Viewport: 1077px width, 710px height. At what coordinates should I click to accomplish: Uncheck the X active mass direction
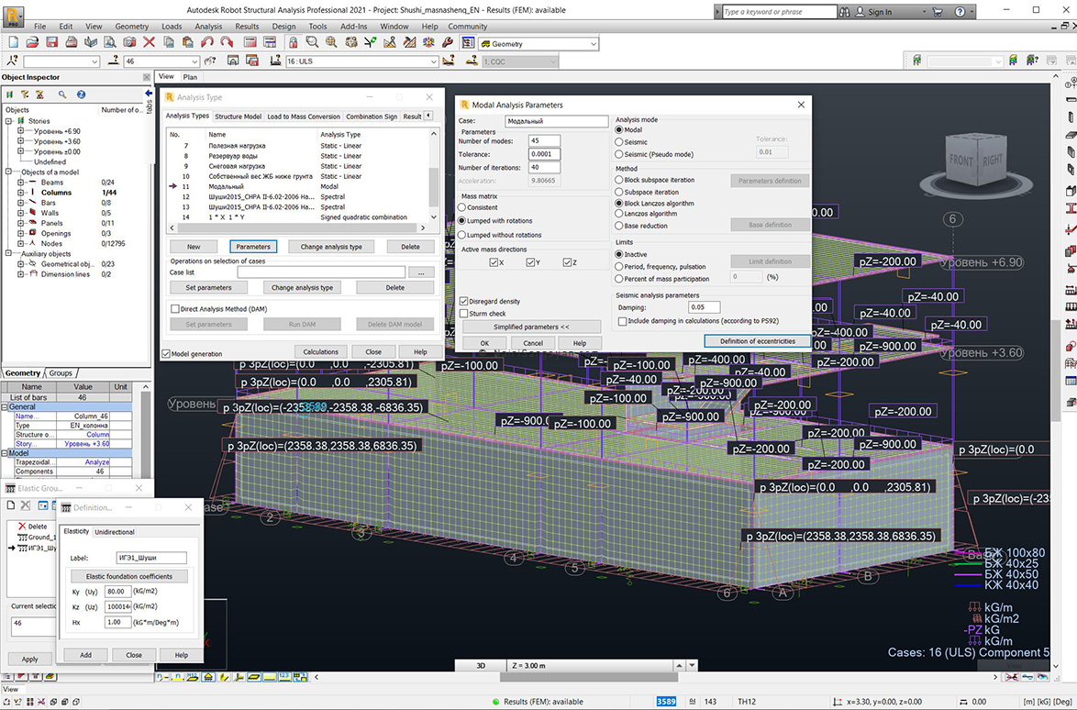point(494,262)
